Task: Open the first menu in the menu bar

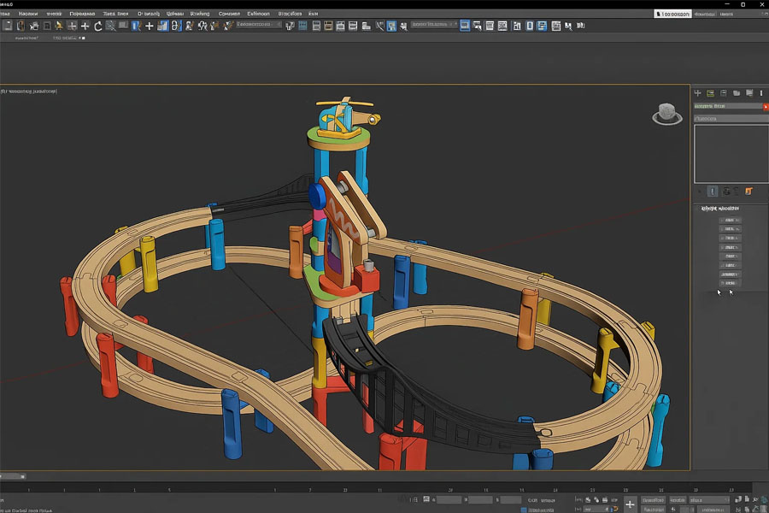Action: 5,14
